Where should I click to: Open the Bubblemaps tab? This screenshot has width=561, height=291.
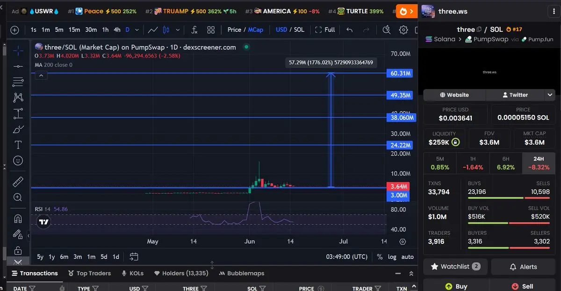coord(242,273)
